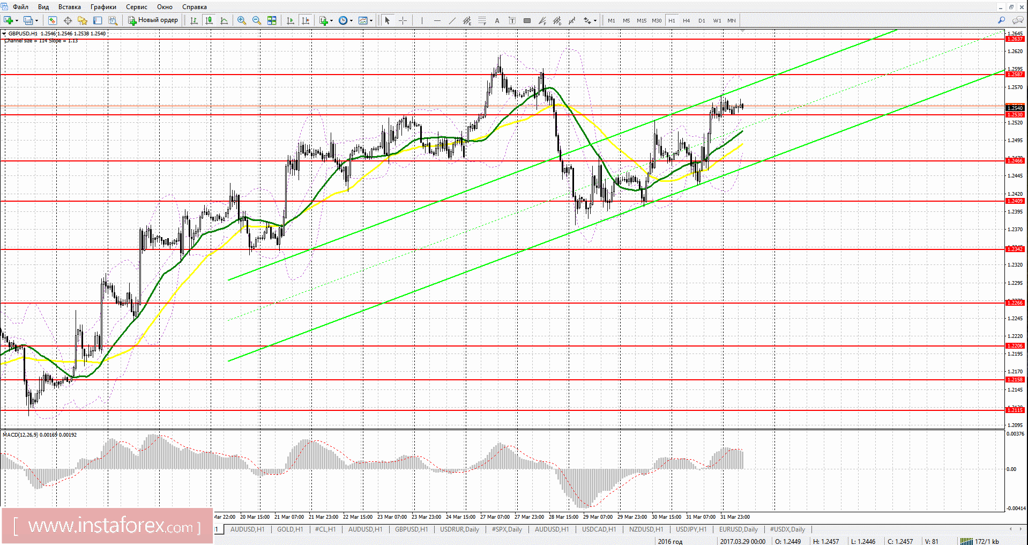Open the Вставка menu

coord(70,7)
